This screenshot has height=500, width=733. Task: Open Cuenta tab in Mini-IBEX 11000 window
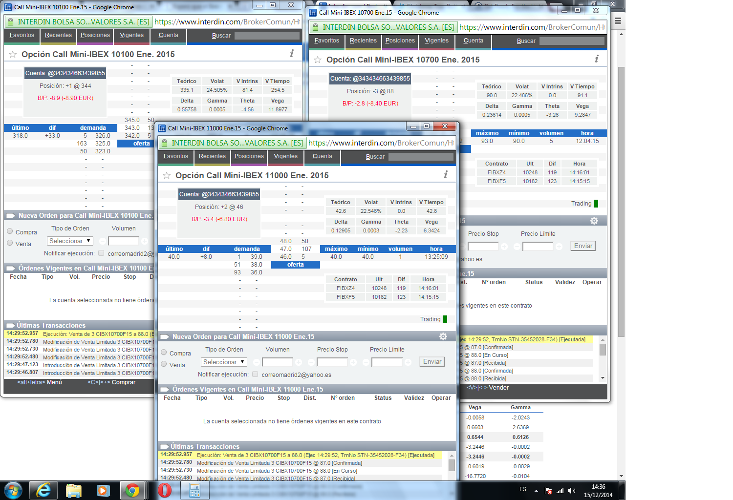pos(323,157)
